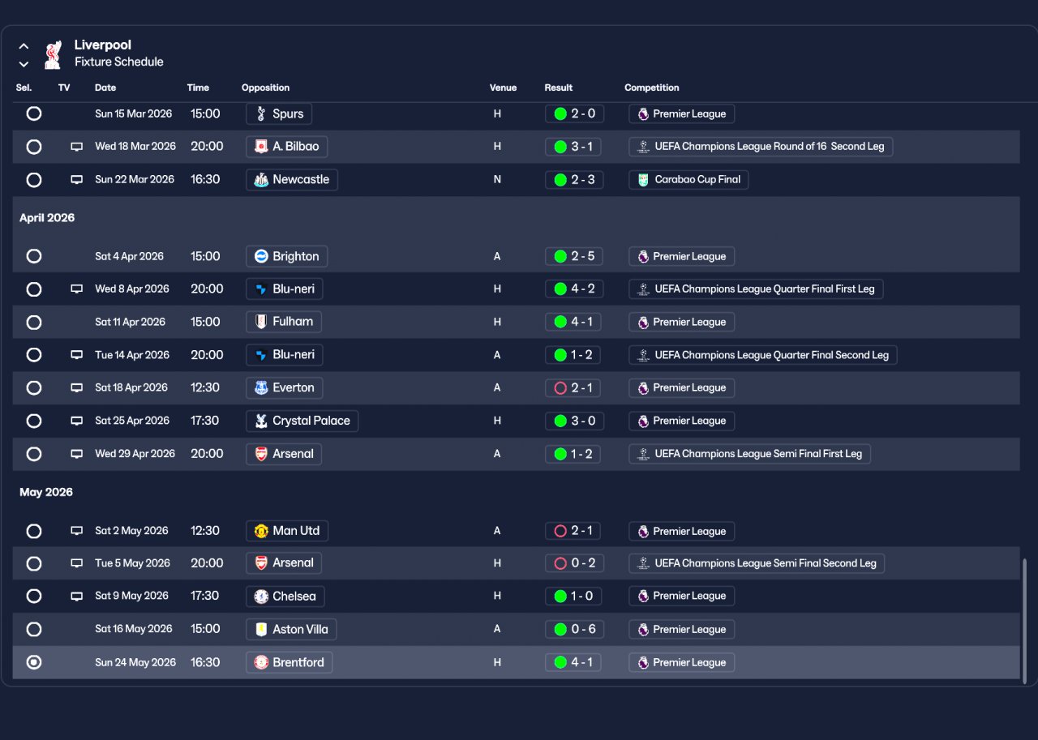This screenshot has width=1038, height=740.
Task: Click TV icon on Crystal Palace row
Action: pos(77,421)
